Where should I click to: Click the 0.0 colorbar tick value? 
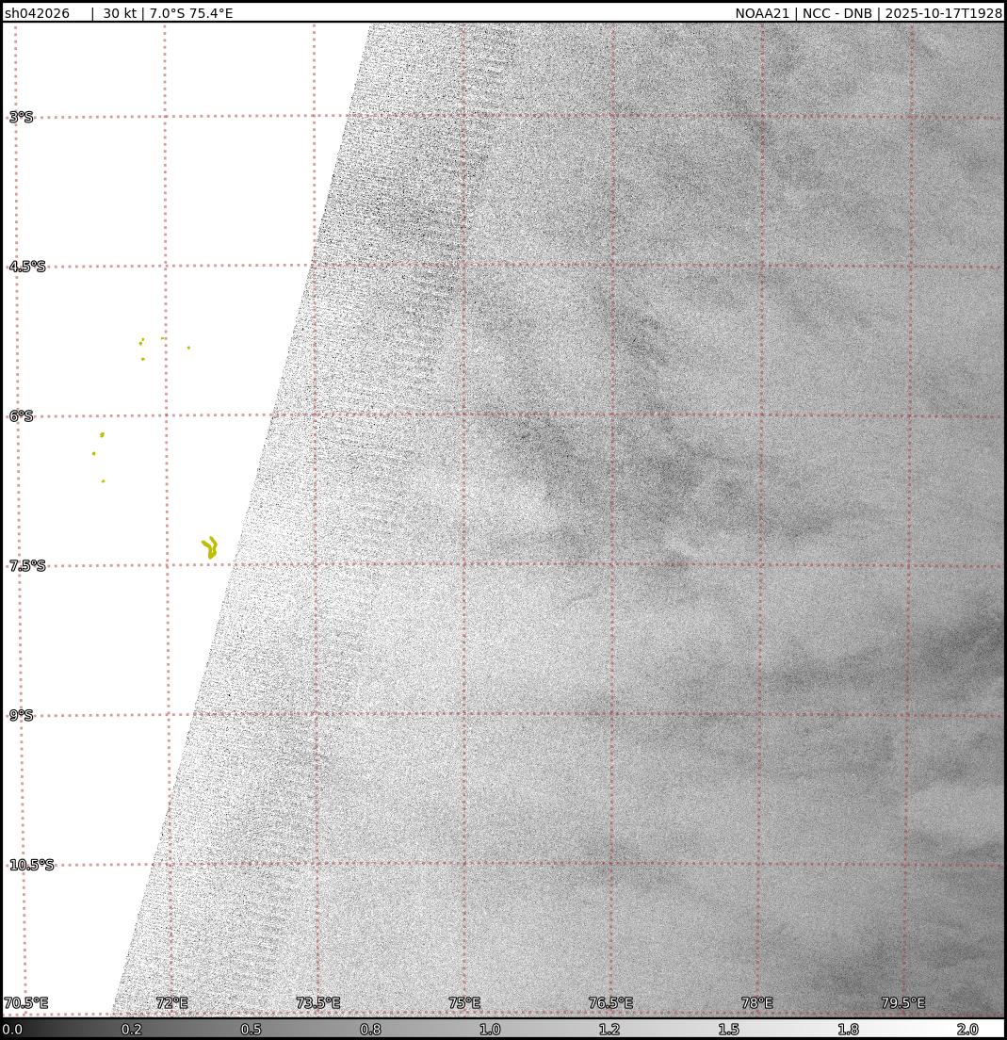click(x=12, y=1030)
